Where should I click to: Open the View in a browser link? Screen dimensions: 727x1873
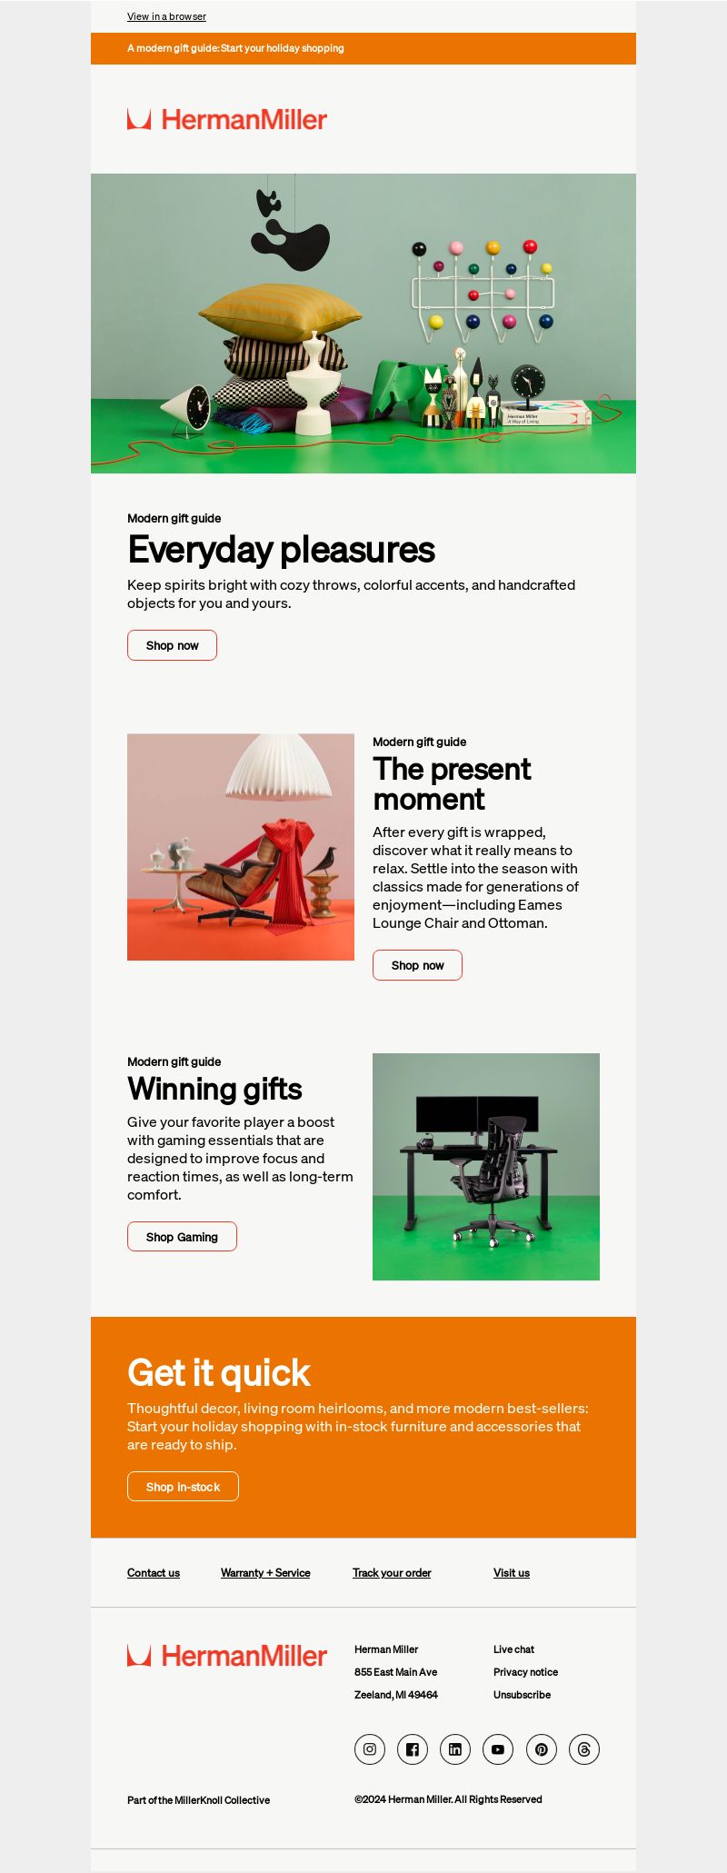point(166,16)
